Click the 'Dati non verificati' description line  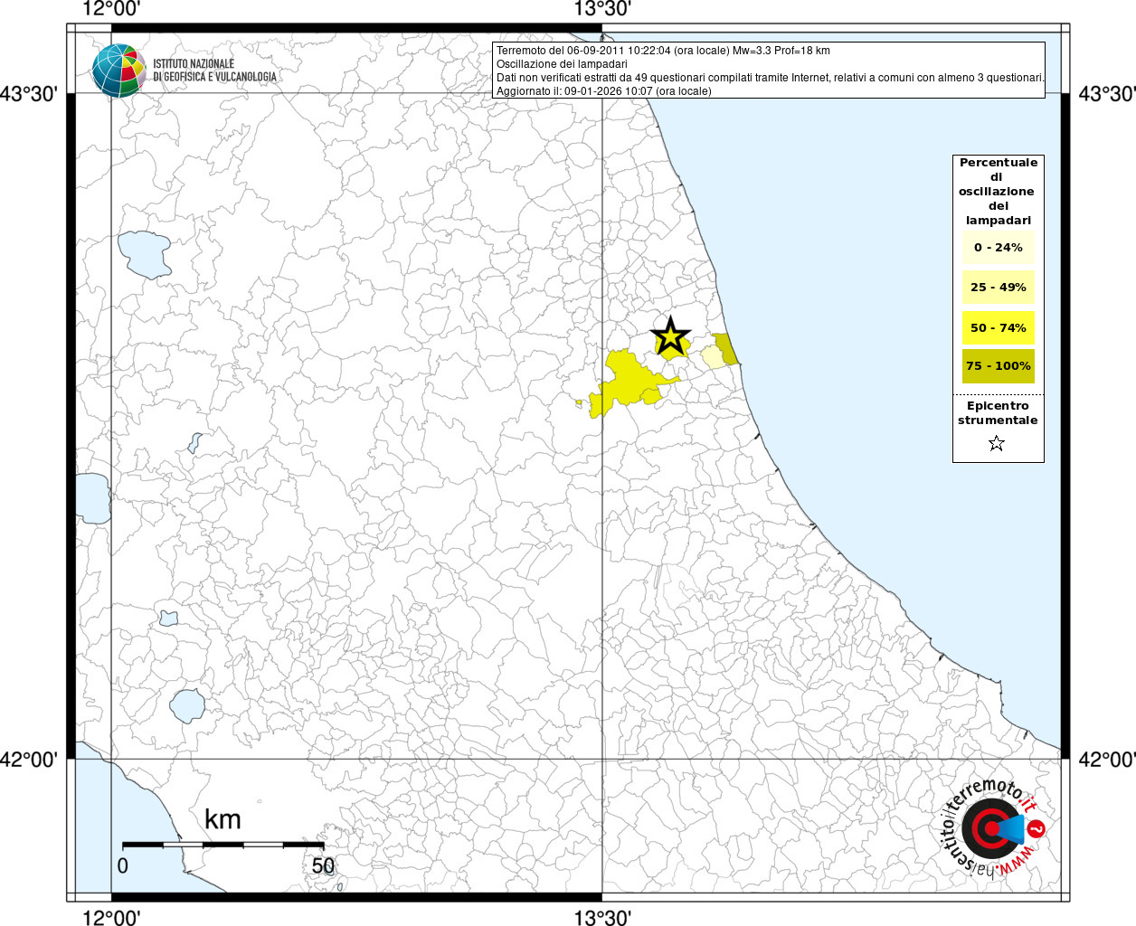click(x=771, y=78)
